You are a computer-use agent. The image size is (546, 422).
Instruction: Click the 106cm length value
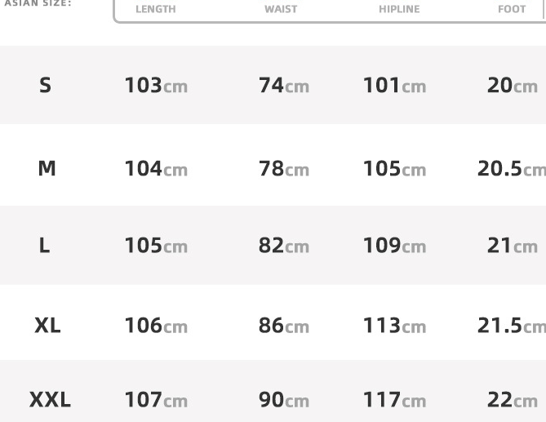pyautogui.click(x=156, y=326)
